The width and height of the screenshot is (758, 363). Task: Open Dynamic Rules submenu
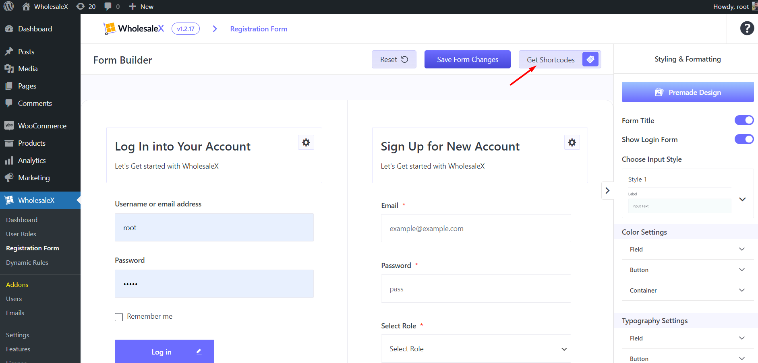coord(27,263)
